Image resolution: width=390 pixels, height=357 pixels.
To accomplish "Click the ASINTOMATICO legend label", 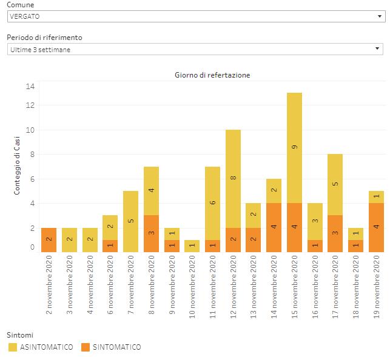I will click(x=47, y=347).
